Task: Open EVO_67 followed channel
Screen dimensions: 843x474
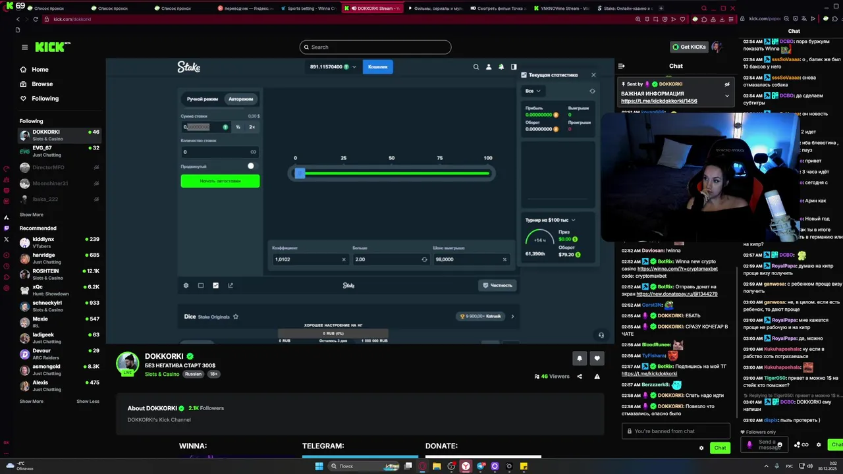Action: (59, 151)
